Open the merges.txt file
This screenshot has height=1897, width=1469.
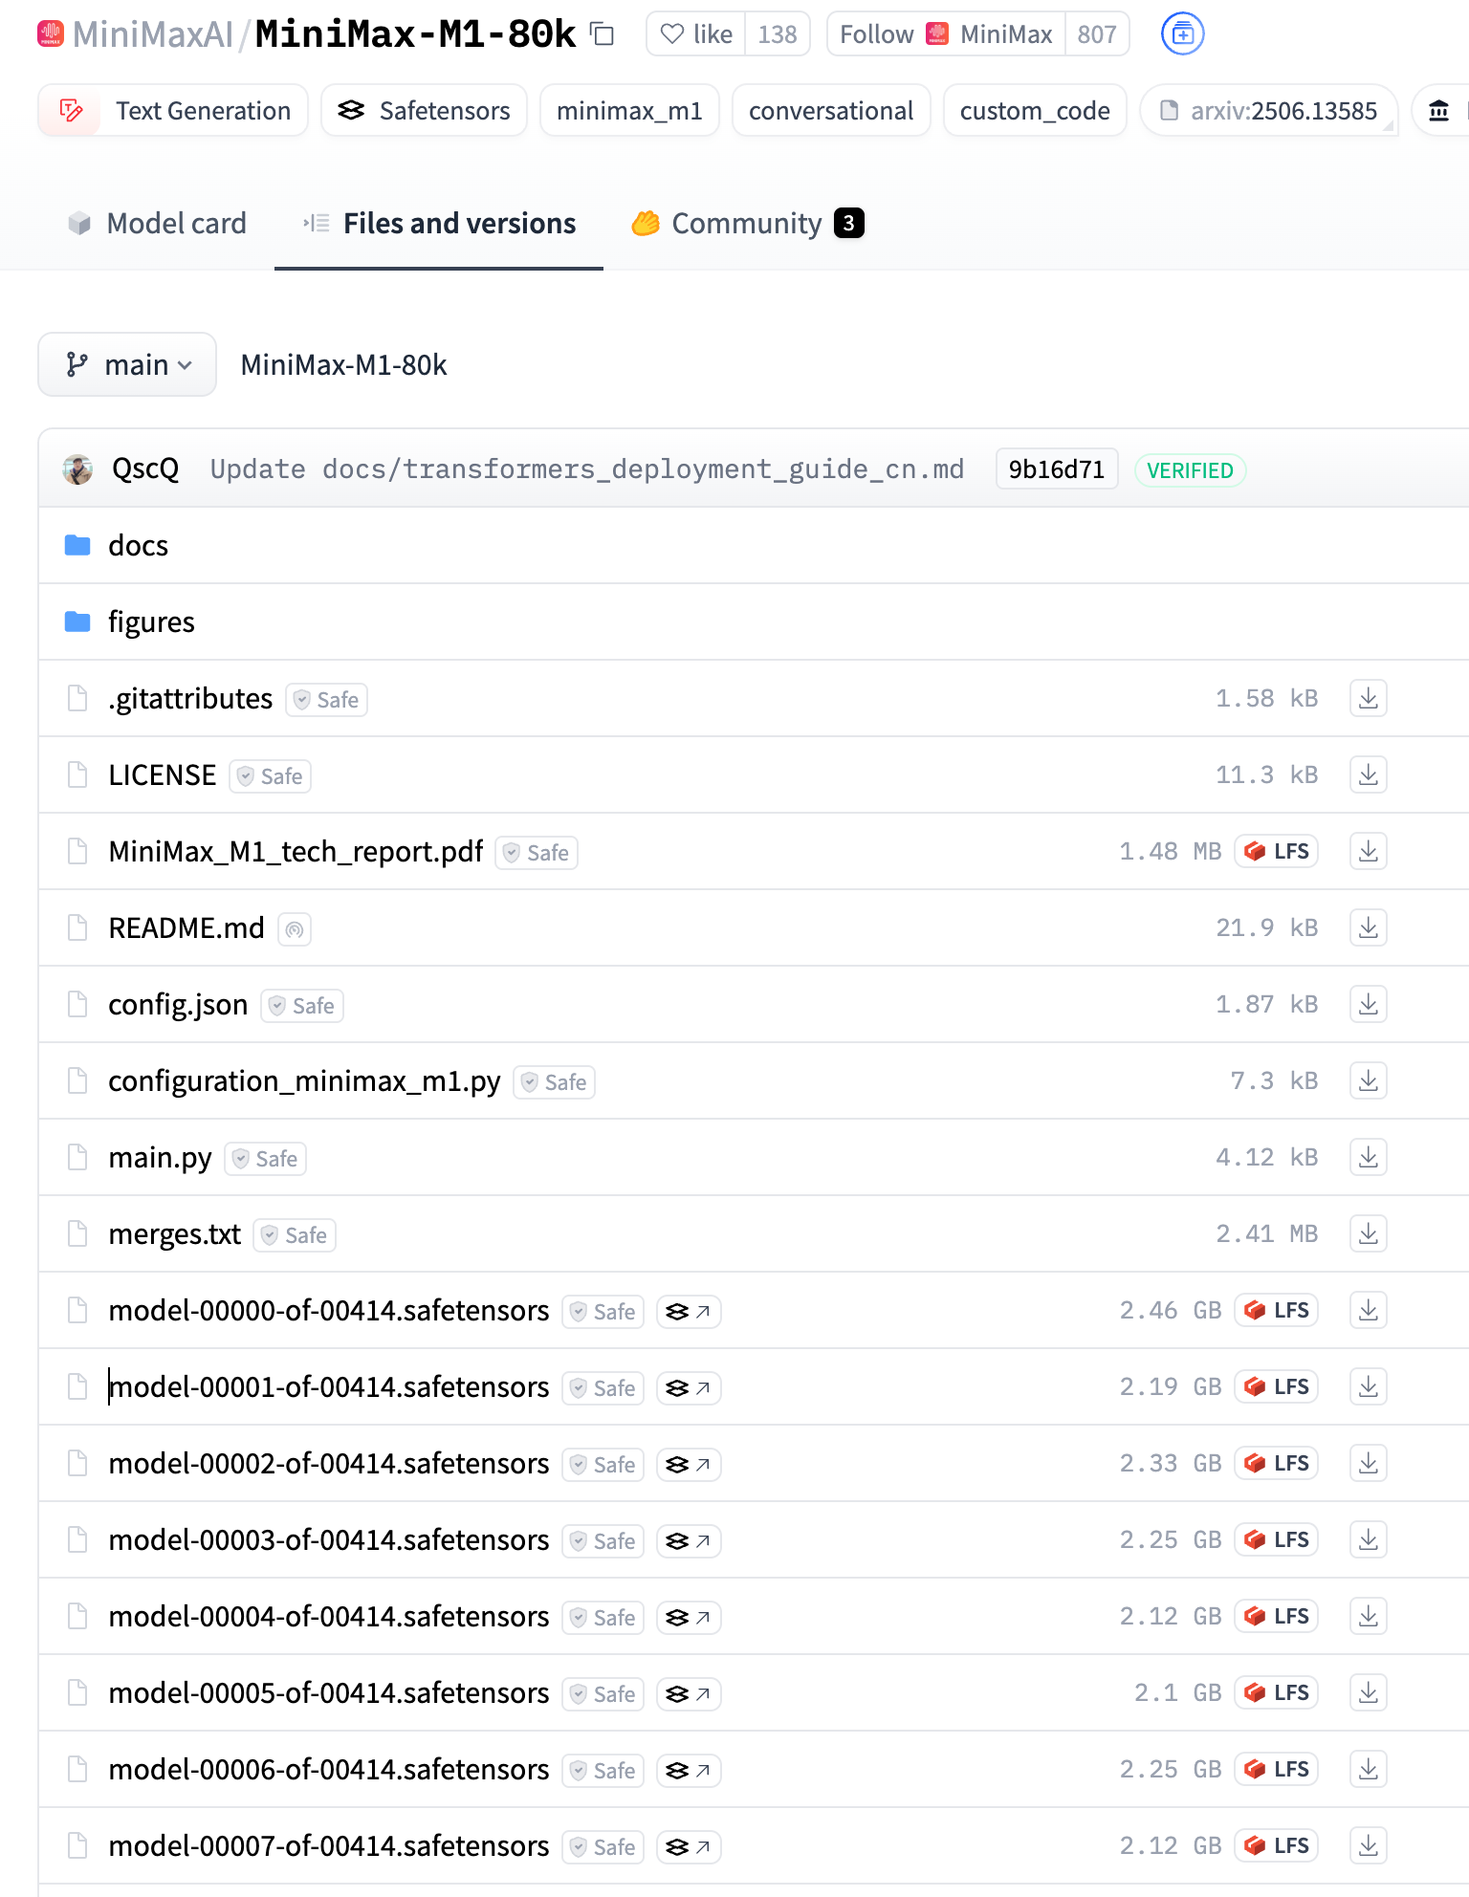click(x=175, y=1233)
